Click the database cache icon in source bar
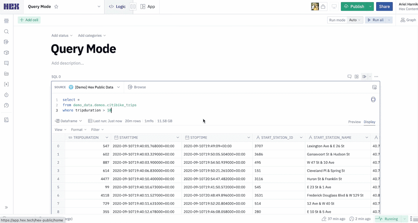This screenshot has height=223, width=418. pyautogui.click(x=374, y=87)
